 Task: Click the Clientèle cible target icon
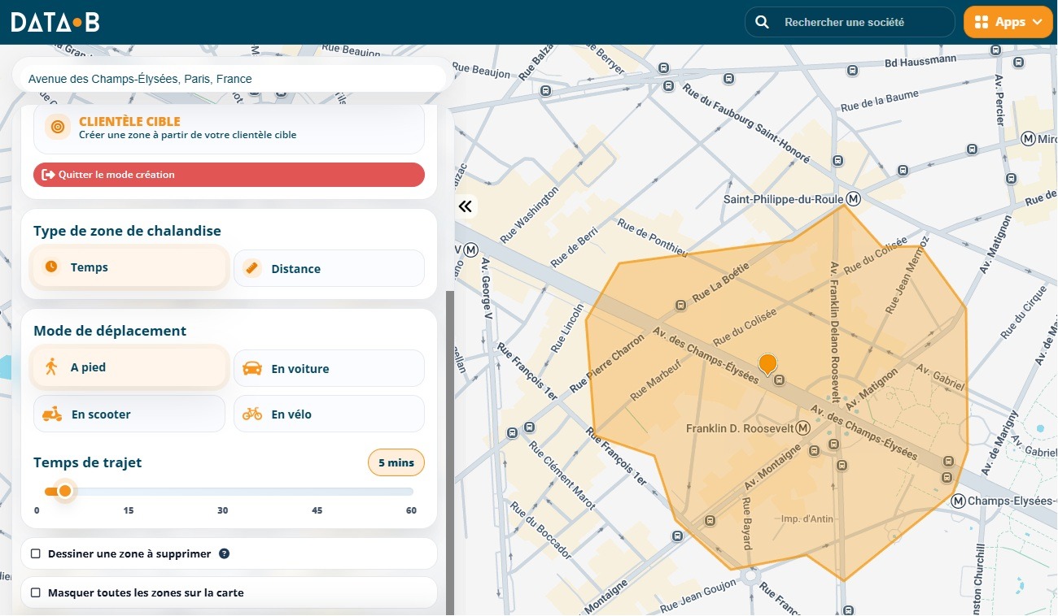tap(57, 127)
